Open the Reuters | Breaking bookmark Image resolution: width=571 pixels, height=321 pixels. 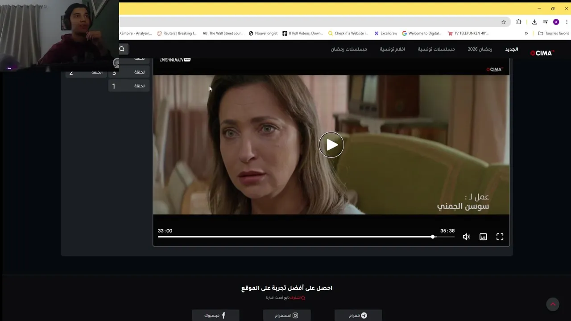pos(177,33)
